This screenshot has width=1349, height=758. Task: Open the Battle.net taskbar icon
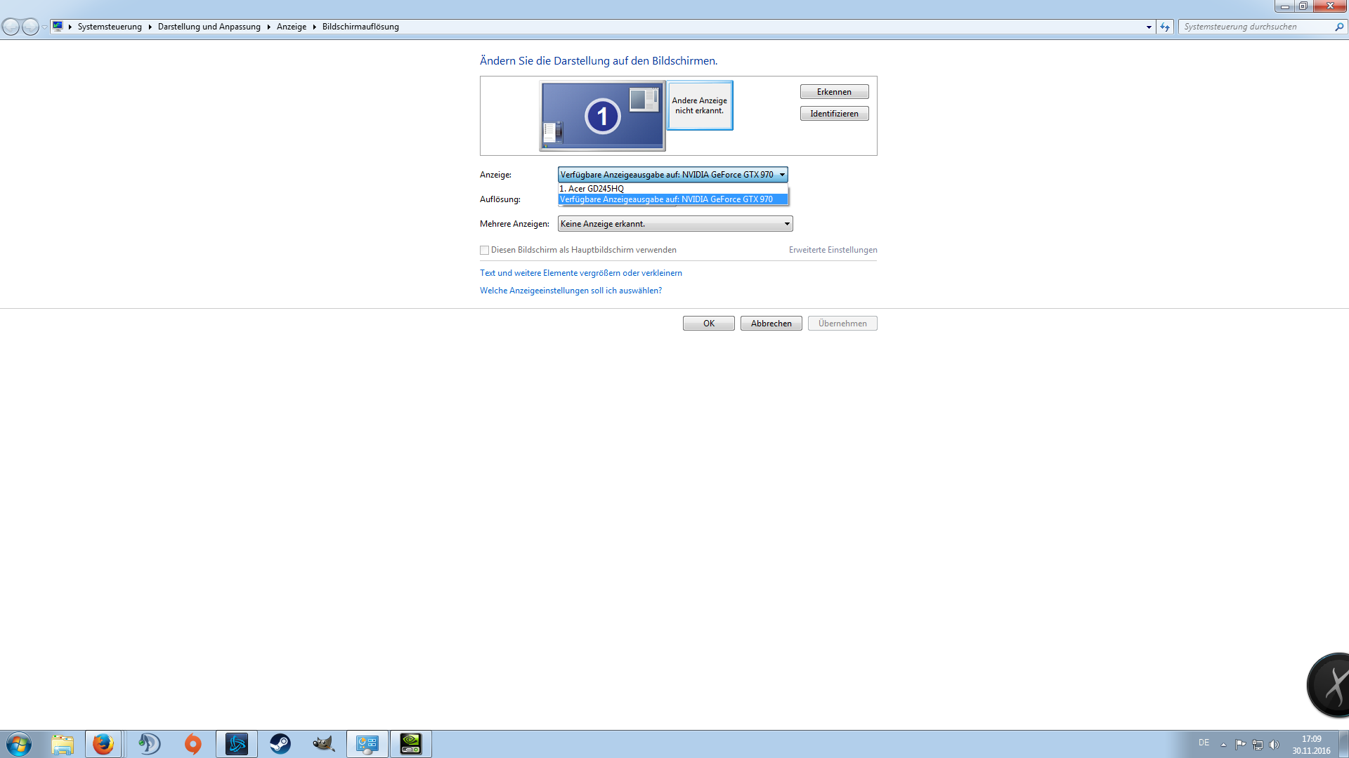point(237,744)
